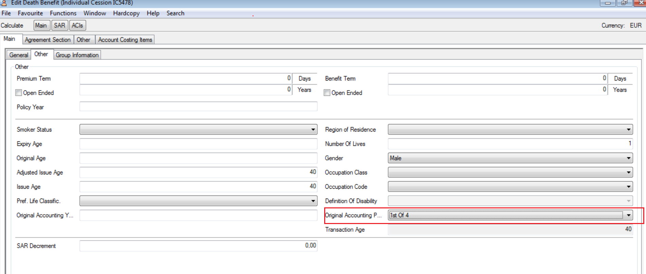Switch to Account Costing Items tab
Viewport: 646px width, 274px height.
tap(125, 40)
